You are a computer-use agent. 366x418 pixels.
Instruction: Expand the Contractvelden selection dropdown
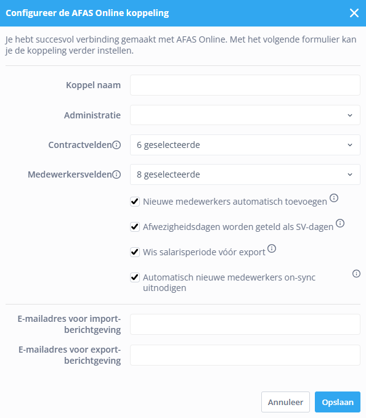(245, 145)
